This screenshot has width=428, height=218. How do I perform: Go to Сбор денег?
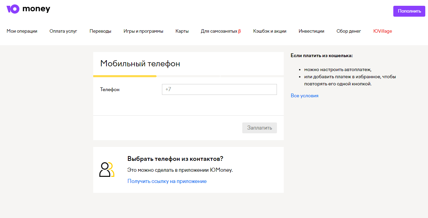[349, 31]
